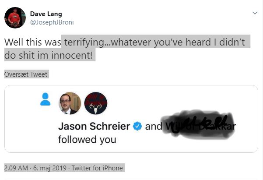Open the 2.09 AM timestamp
Viewport: 263px width, 180px height.
15,168
